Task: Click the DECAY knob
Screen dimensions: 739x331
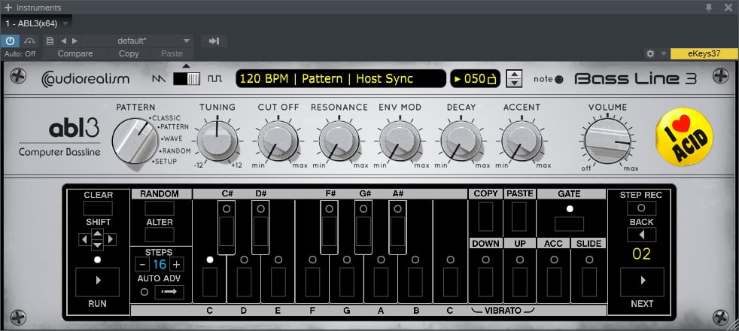Action: [x=461, y=141]
